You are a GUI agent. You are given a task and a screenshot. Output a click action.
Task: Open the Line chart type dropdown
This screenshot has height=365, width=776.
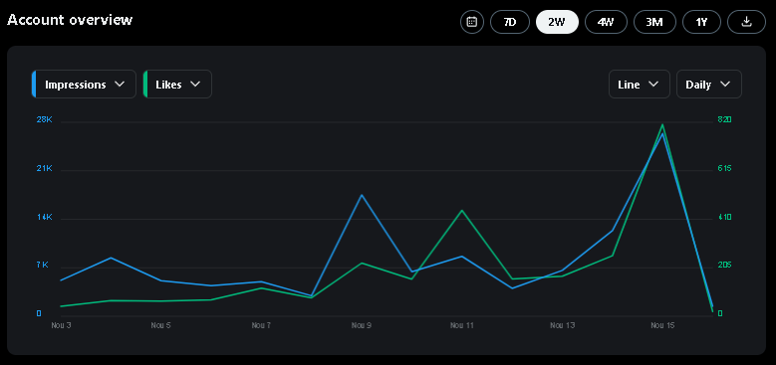pos(639,85)
